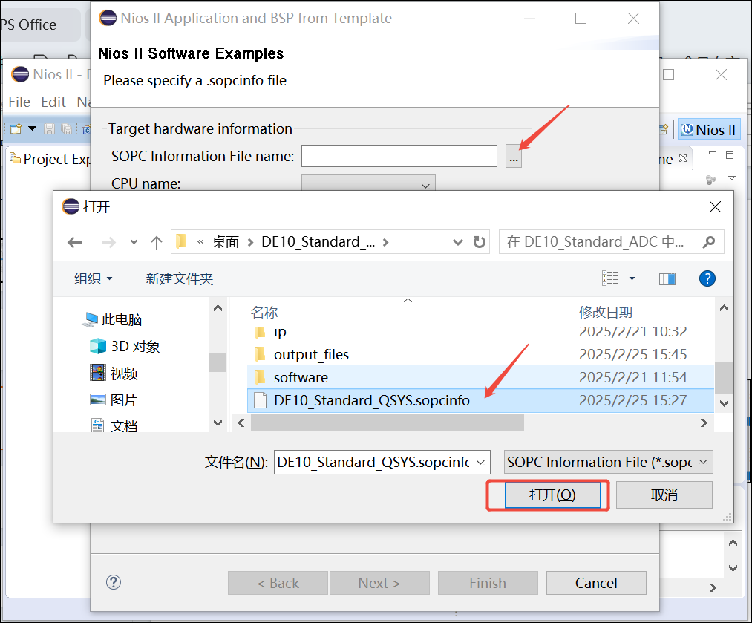Click 打开(O) to open the file
Viewport: 752px width, 623px height.
coord(552,495)
